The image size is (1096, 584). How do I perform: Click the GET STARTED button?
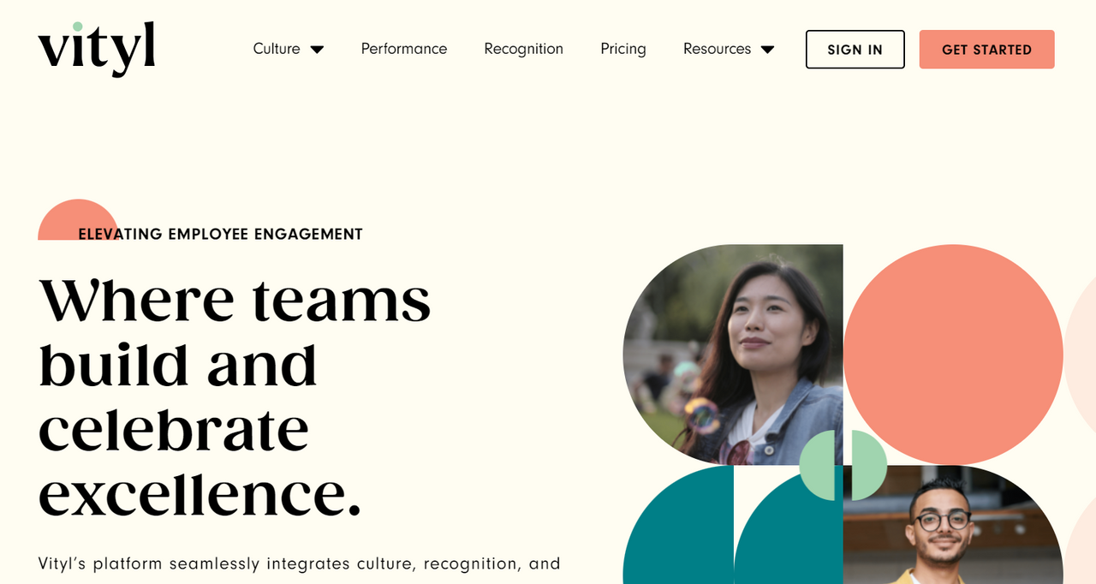click(987, 50)
